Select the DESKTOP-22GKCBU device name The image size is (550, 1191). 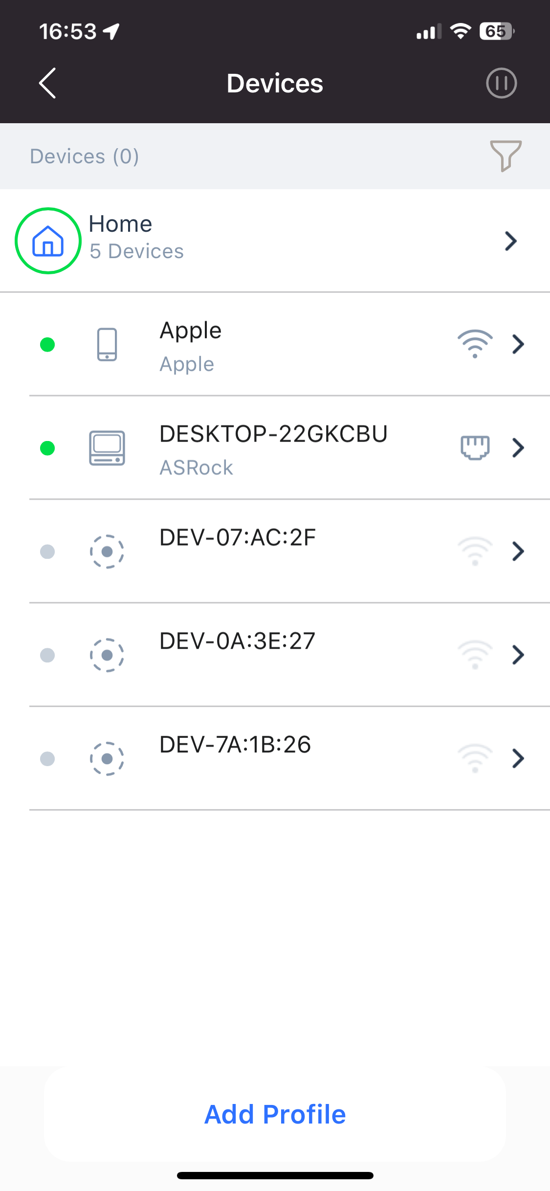pos(273,434)
